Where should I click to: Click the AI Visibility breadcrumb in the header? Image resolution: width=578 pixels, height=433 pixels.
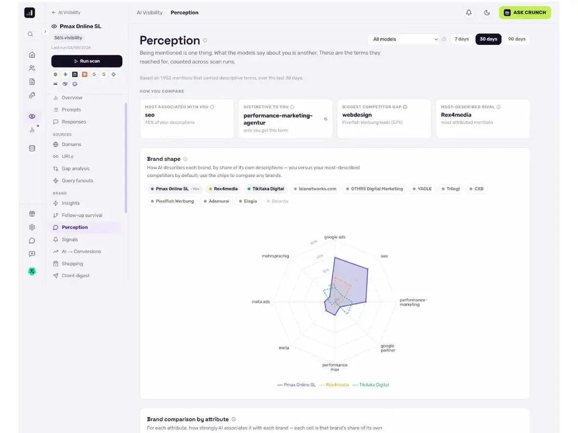(150, 13)
